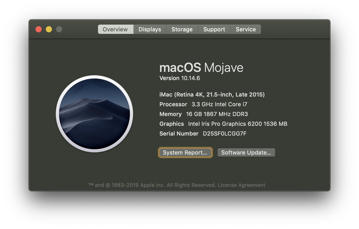Go to the Service tab
This screenshot has width=359, height=229.
tap(246, 29)
